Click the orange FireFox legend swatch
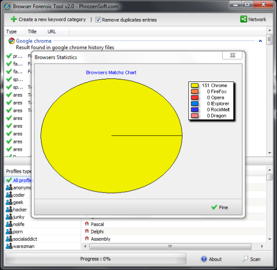Viewport: 277px width, 270px height. tap(194, 91)
